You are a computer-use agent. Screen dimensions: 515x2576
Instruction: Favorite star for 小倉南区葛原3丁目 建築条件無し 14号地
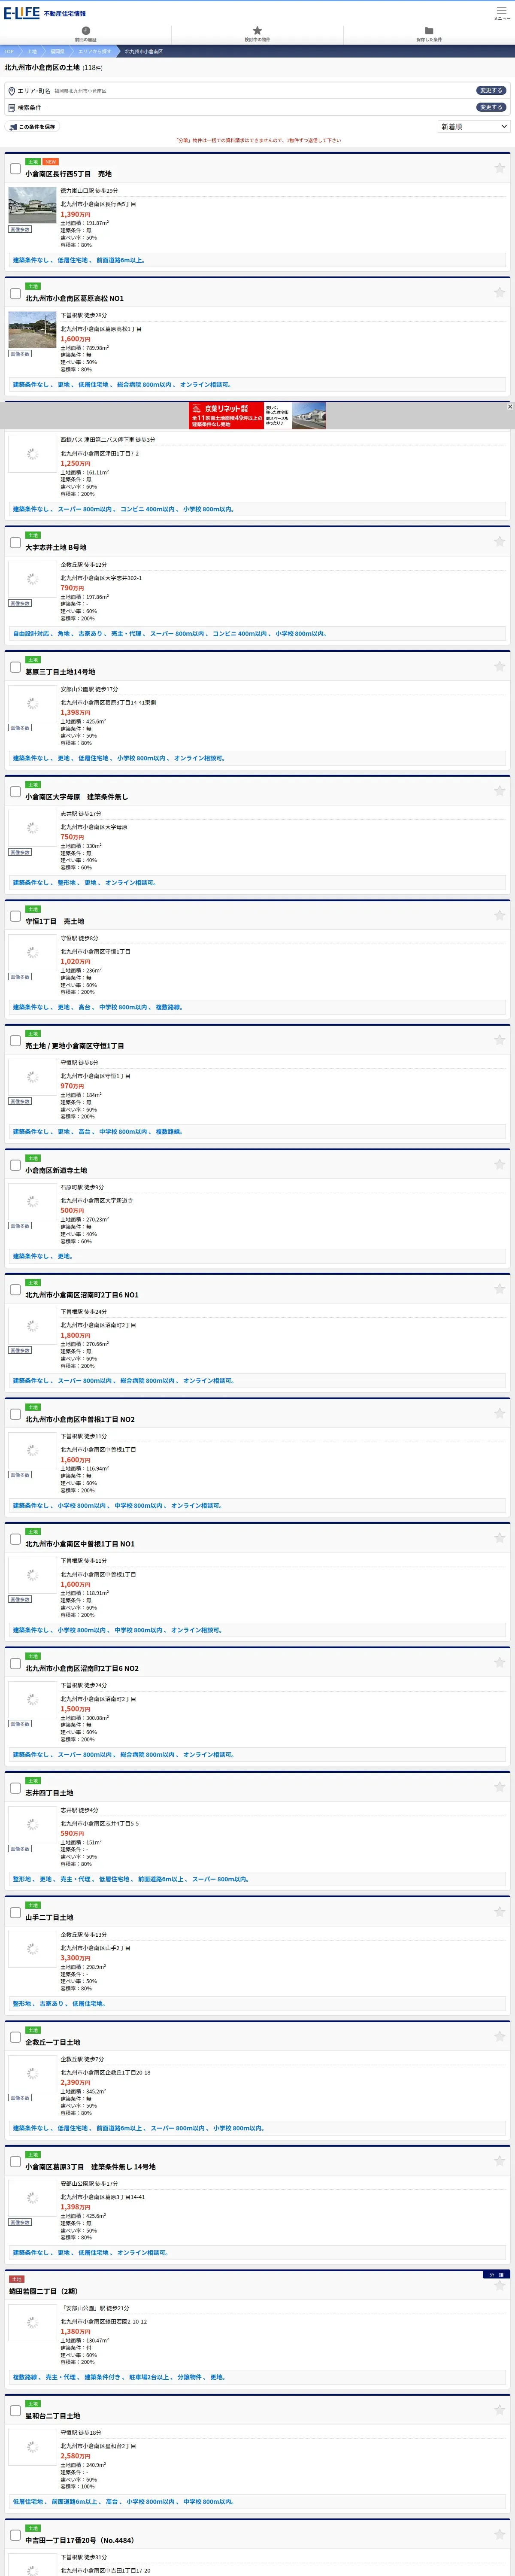pyautogui.click(x=499, y=2160)
